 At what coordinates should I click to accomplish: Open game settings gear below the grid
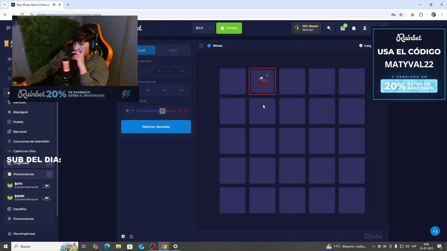123,236
